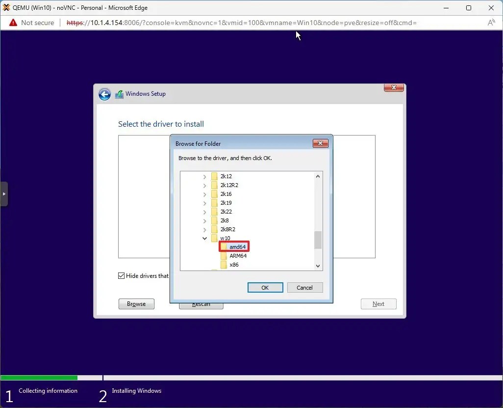
Task: Click the ARM64 folder icon
Action: tap(225, 255)
